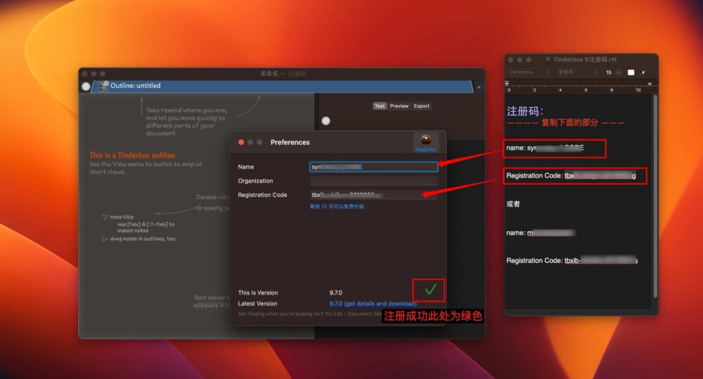The width and height of the screenshot is (703, 379).
Task: Click the '注册码:' heading in the rtf document
Action: coord(525,111)
